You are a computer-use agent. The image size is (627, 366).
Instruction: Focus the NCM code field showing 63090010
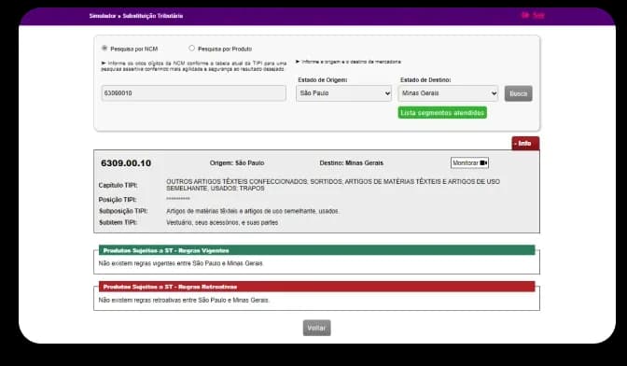tap(194, 93)
